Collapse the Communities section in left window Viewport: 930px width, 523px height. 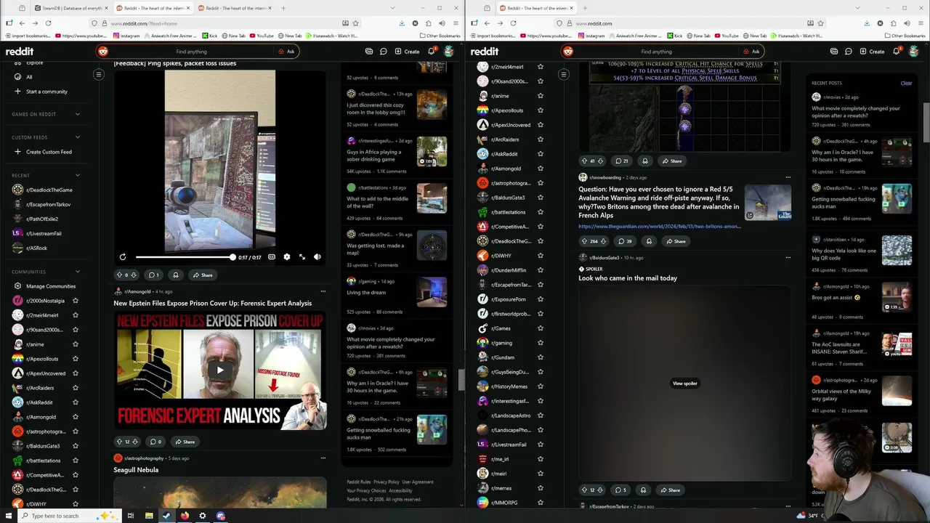click(78, 272)
